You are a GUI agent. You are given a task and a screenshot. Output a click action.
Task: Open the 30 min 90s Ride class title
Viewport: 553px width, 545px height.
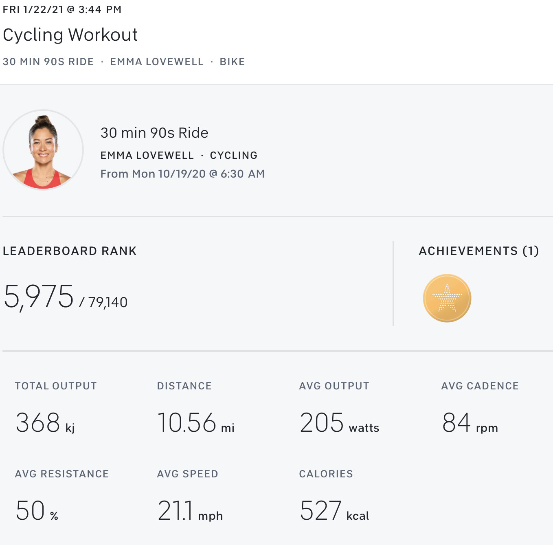pos(154,133)
